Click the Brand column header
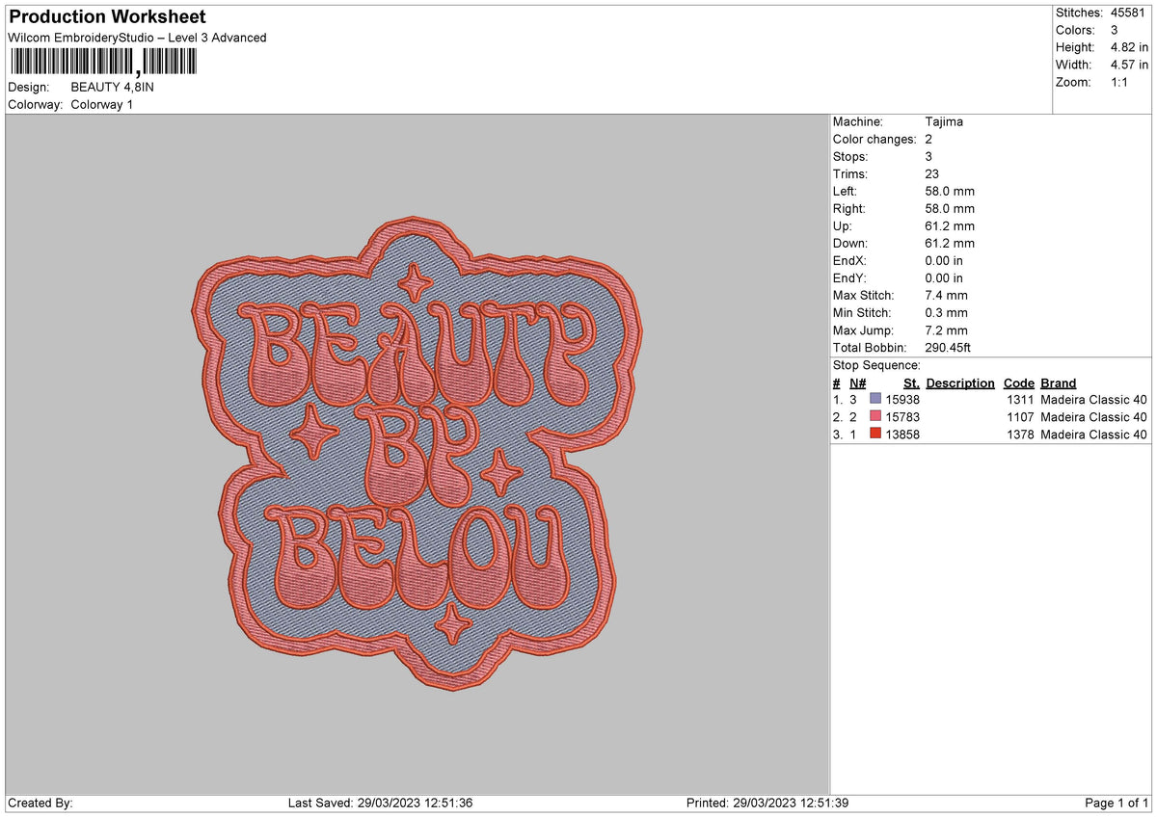 click(x=1057, y=382)
